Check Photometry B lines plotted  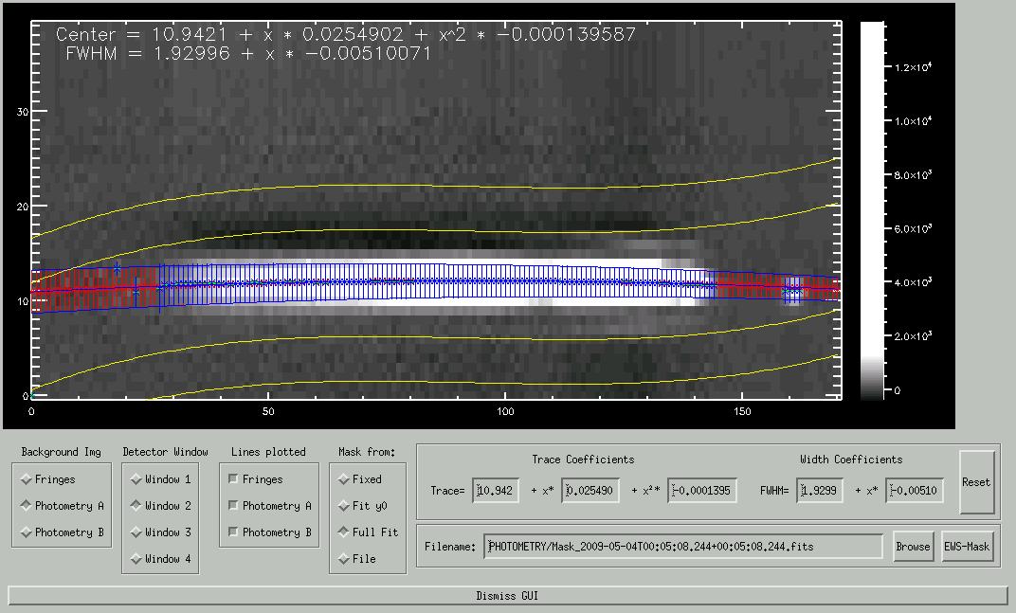233,532
